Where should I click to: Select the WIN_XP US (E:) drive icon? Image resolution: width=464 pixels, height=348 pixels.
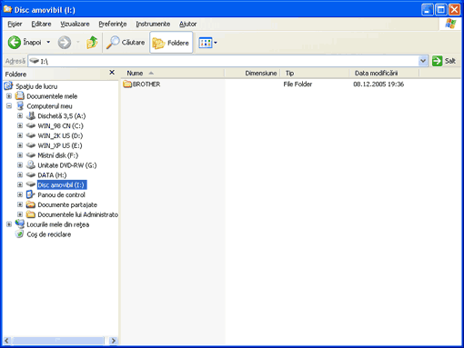click(31, 145)
